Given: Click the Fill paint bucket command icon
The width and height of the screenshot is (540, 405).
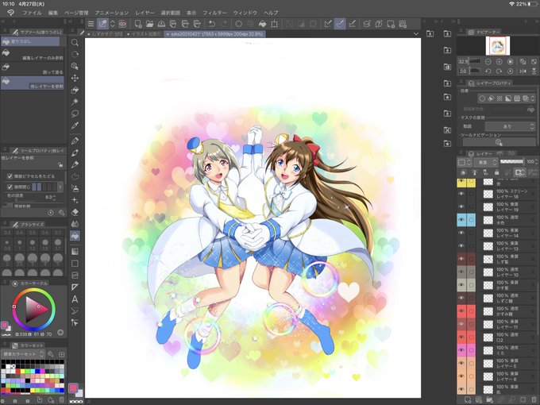Looking at the screenshot, I should [x=262, y=24].
